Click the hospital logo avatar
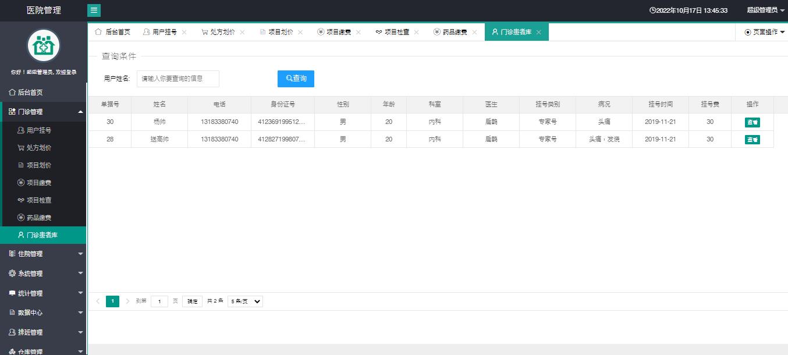The height and width of the screenshot is (355, 788). pos(44,45)
